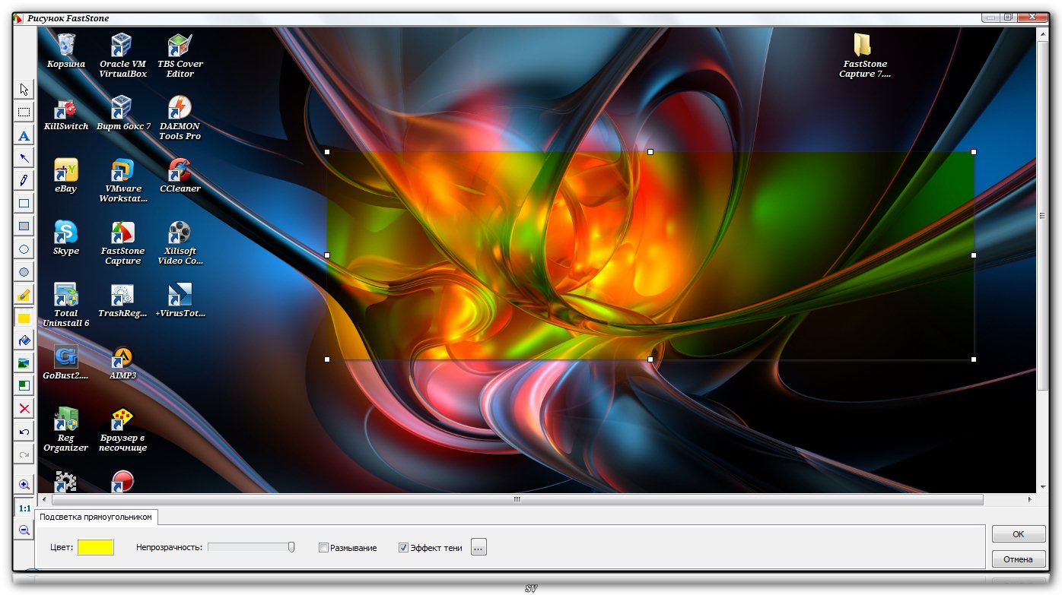Select the filled rectangle tool
The image size is (1062, 595).
coord(24,226)
